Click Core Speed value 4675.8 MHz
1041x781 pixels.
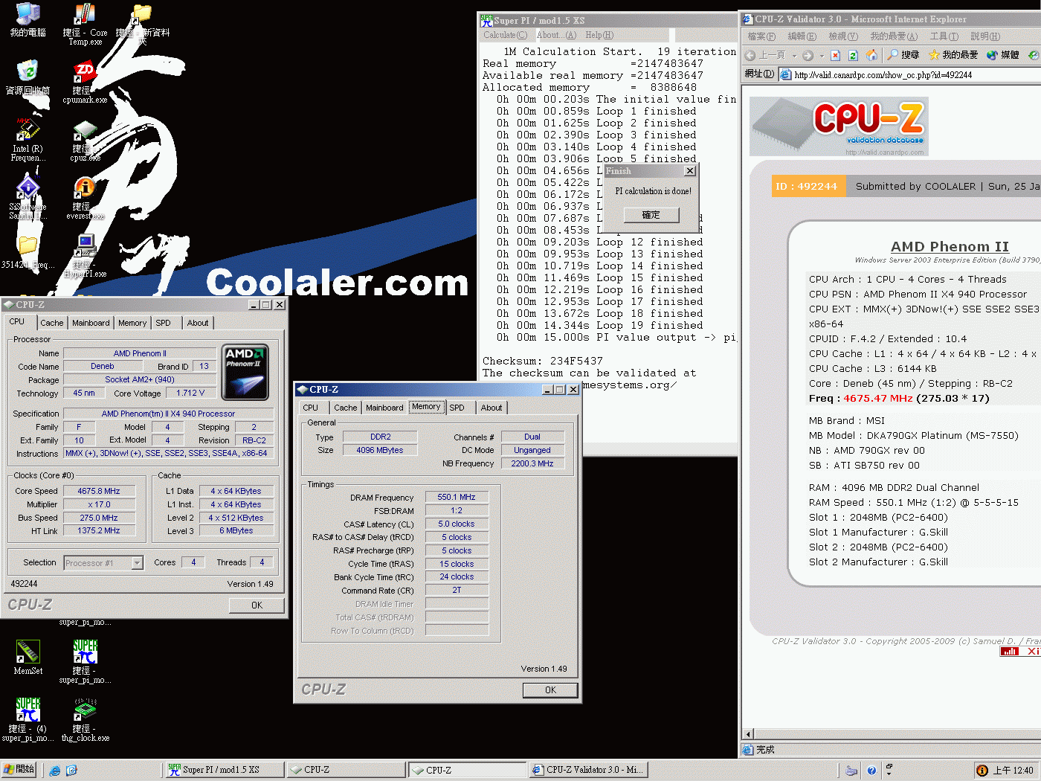click(x=99, y=491)
